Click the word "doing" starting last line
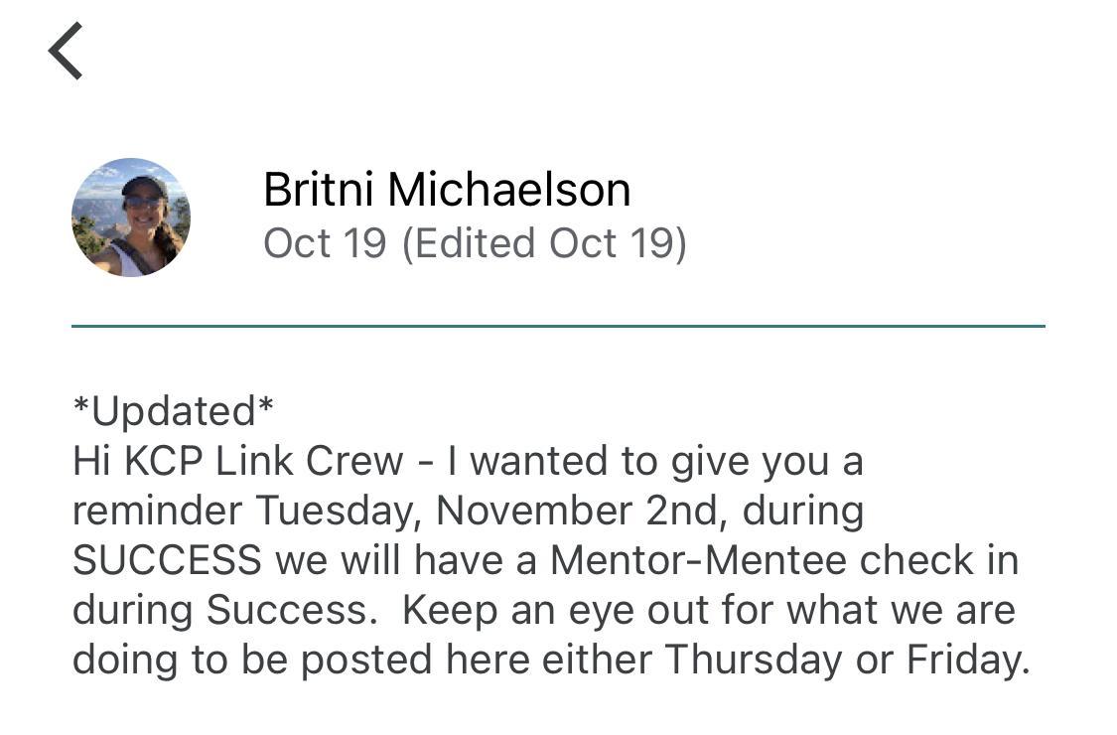 click(125, 660)
